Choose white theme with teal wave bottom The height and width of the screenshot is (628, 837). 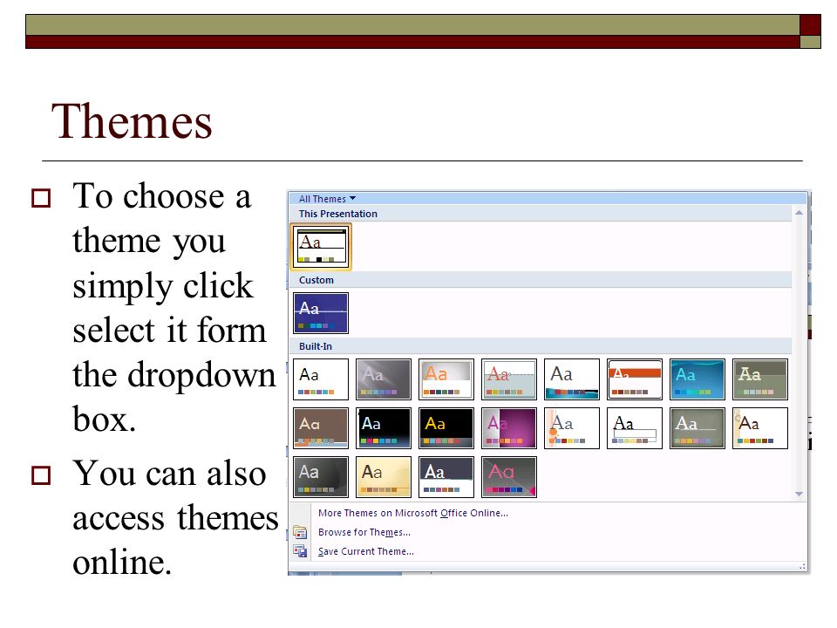[572, 379]
